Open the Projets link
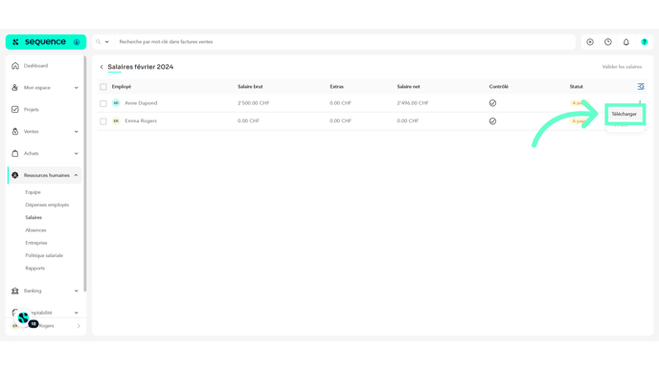659x370 pixels. tap(31, 110)
